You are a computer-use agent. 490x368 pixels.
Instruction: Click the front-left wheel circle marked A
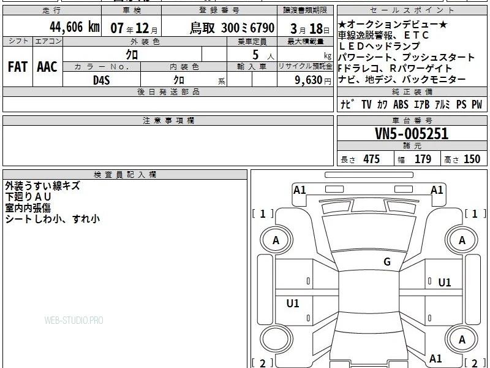[276, 240]
